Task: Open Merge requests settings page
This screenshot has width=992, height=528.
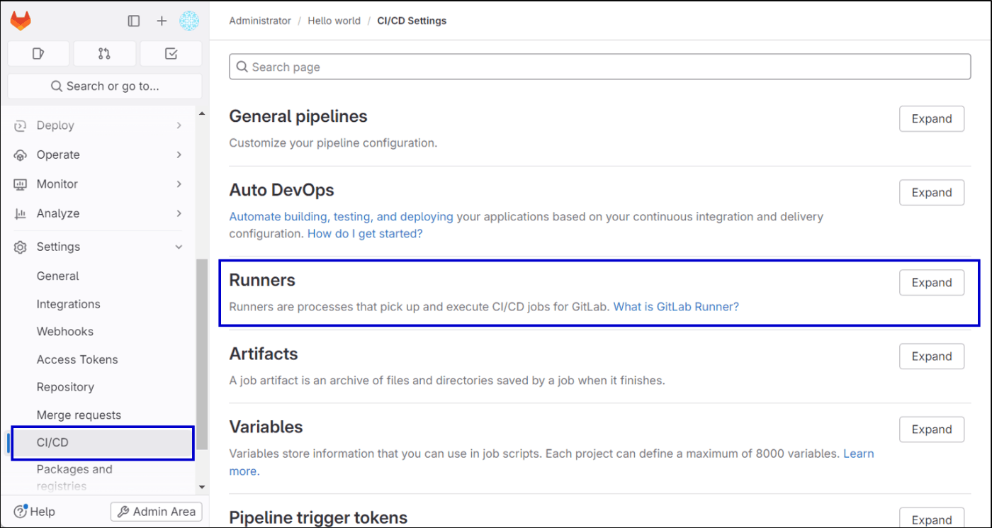Action: pos(79,415)
